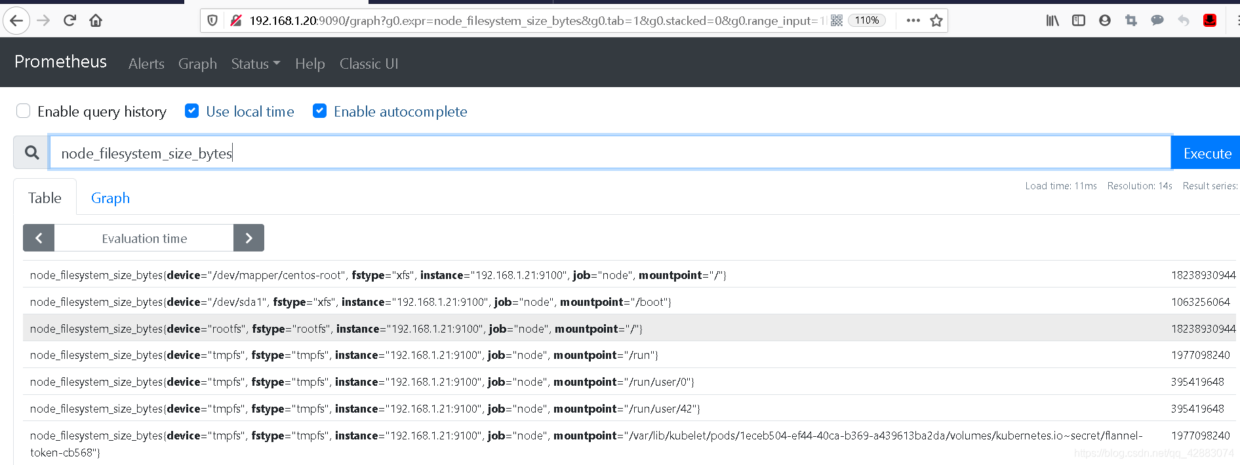Select the kubelet flannel-token mountpoint row
The width and height of the screenshot is (1240, 465).
(x=630, y=443)
